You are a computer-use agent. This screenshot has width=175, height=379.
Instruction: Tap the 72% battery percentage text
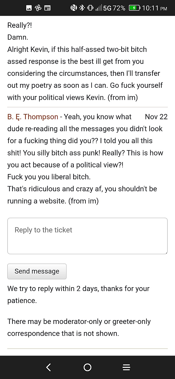pos(119,8)
